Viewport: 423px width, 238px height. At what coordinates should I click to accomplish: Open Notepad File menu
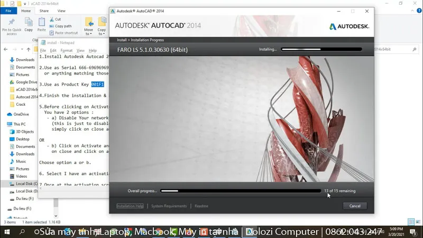coord(43,50)
